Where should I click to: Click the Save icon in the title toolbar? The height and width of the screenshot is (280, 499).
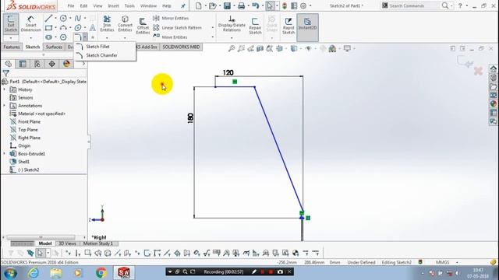click(x=227, y=5)
